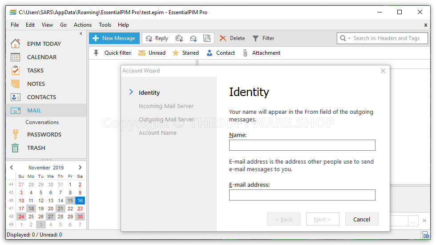The image size is (436, 245).
Task: Select November 21 in the mini calendar
Action: pyautogui.click(x=61, y=209)
